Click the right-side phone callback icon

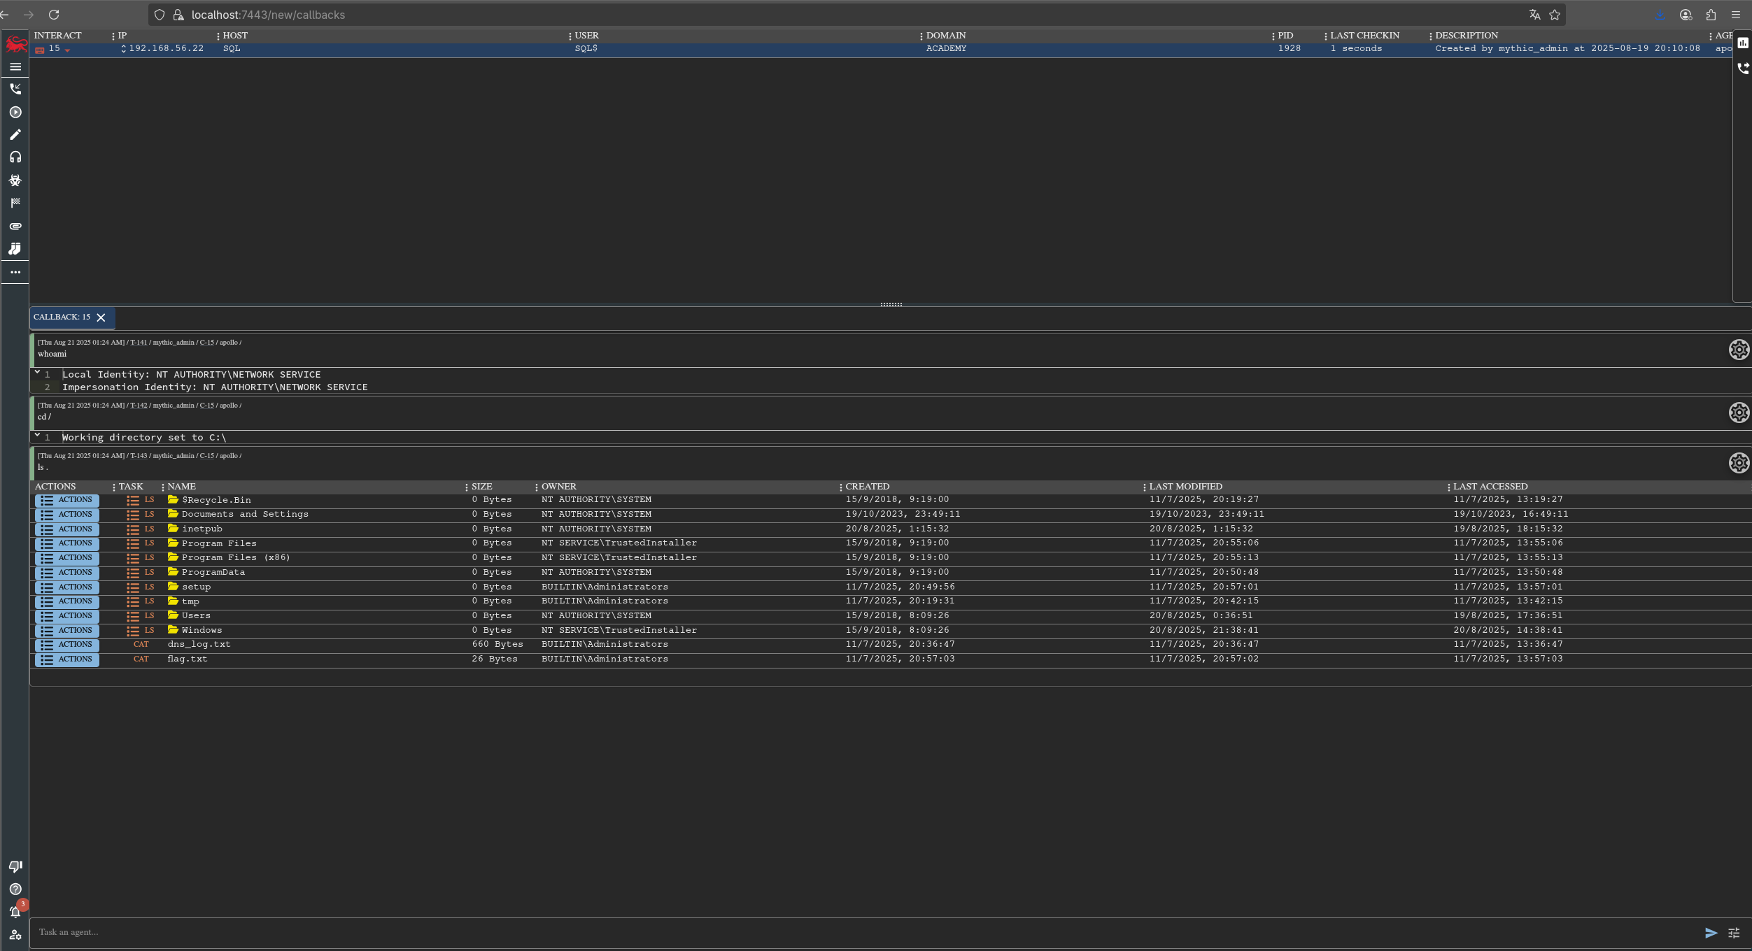[x=1743, y=69]
